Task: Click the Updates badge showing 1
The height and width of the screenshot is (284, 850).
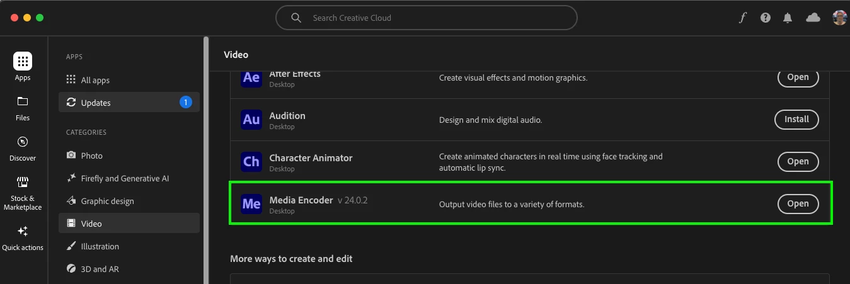Action: [x=186, y=102]
